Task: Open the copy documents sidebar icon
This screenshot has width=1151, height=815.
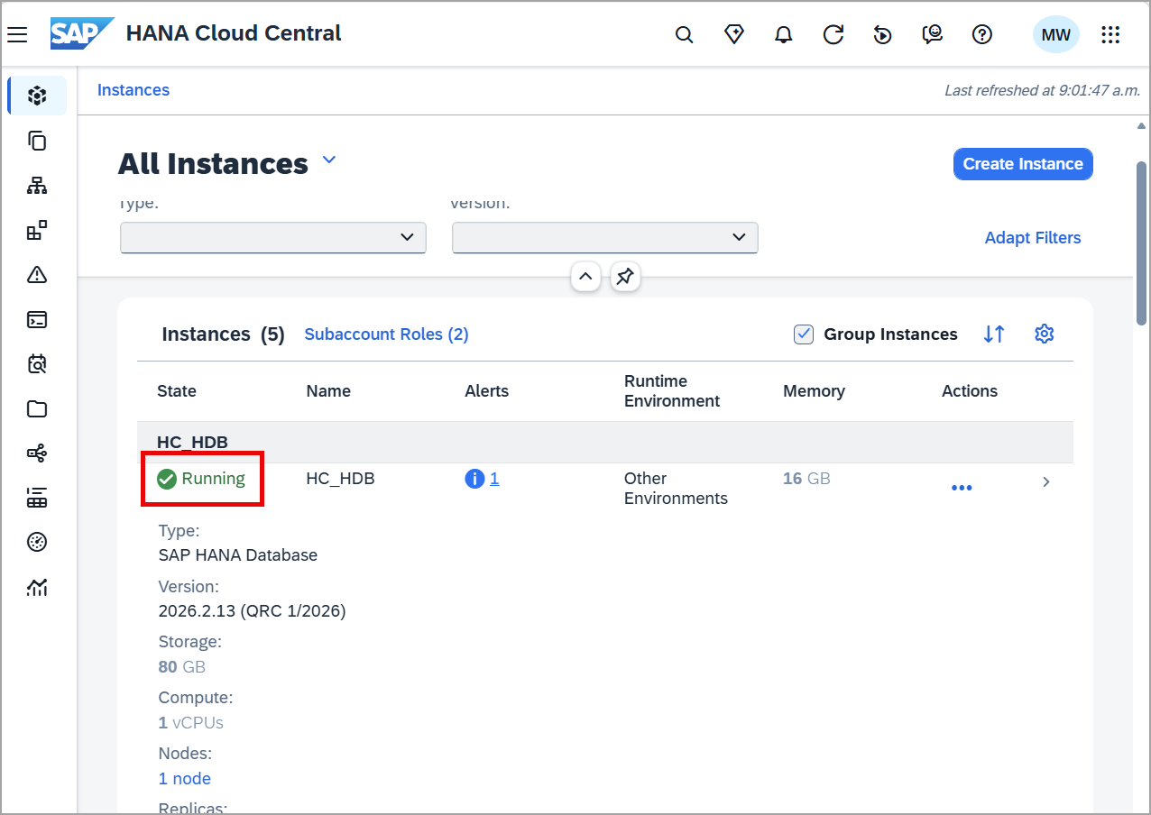Action: pos(37,141)
